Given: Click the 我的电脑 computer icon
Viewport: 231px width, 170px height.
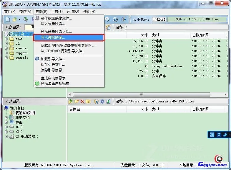Looking at the screenshot, I should point(6,108).
